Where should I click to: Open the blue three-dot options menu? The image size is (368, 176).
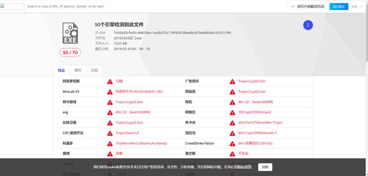[x=308, y=25]
